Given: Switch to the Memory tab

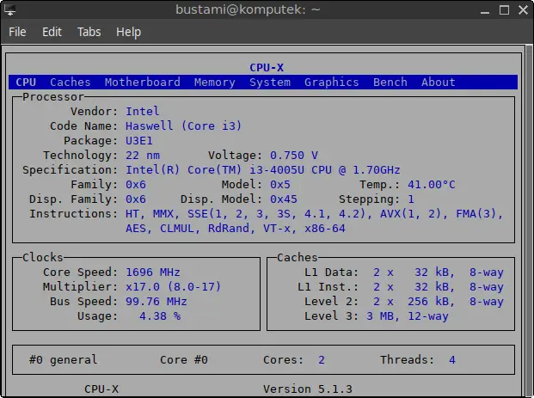Looking at the screenshot, I should click(215, 83).
